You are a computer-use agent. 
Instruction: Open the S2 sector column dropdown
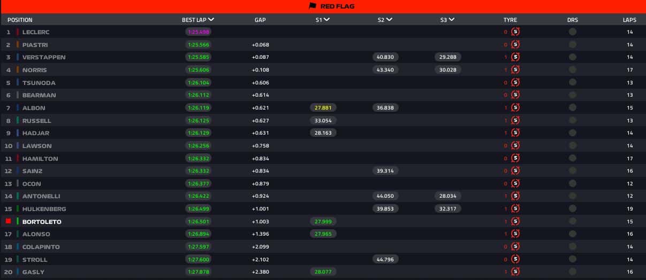389,19
